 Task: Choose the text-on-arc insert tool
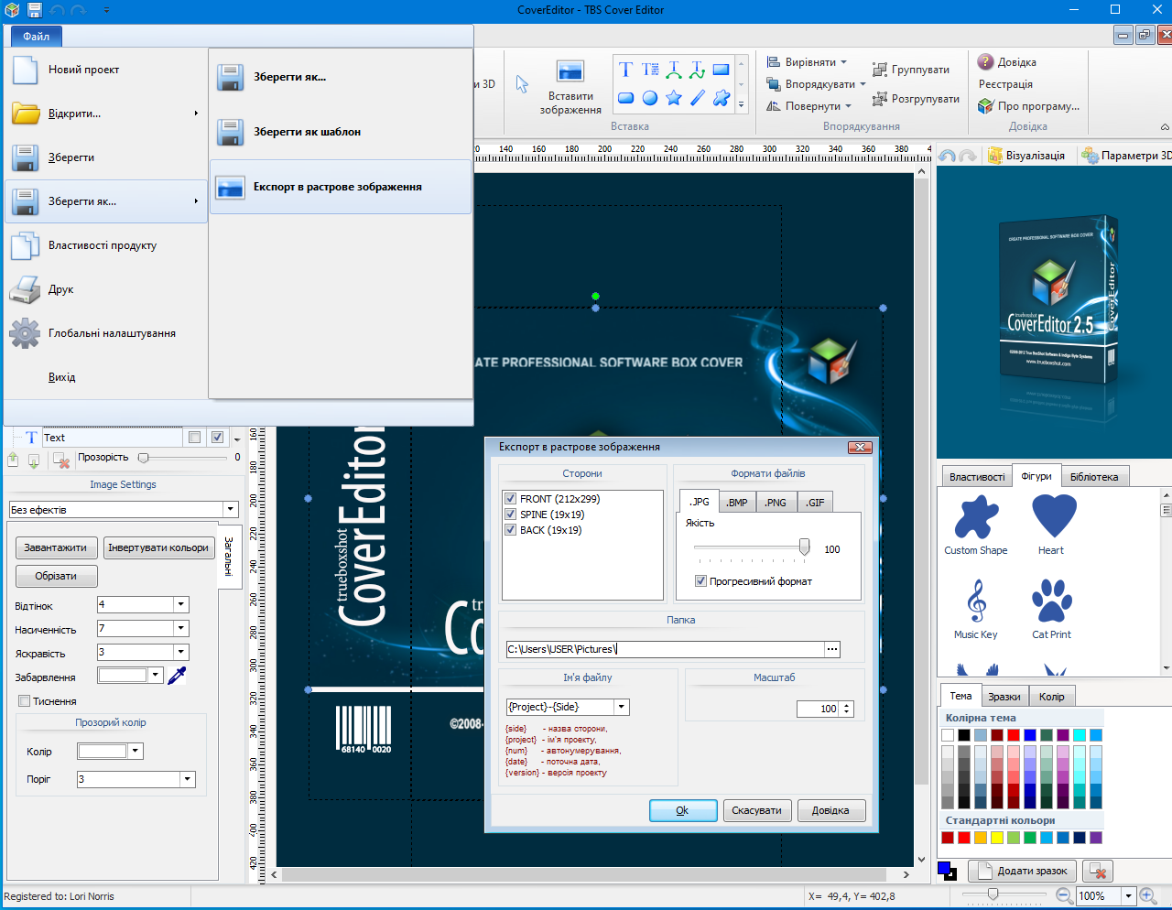(x=674, y=70)
